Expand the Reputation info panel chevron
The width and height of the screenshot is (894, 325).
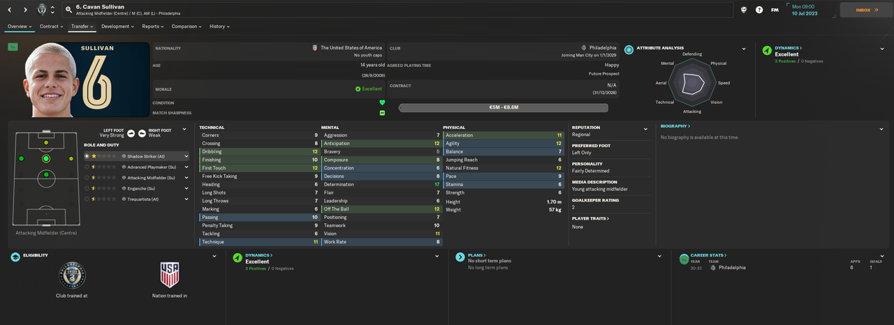pos(645,129)
